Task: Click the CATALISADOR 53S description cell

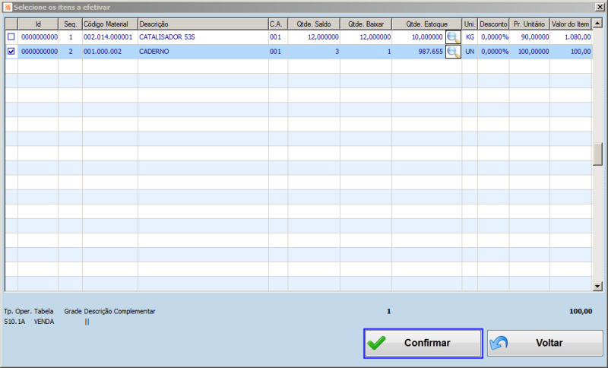Action: pyautogui.click(x=203, y=37)
